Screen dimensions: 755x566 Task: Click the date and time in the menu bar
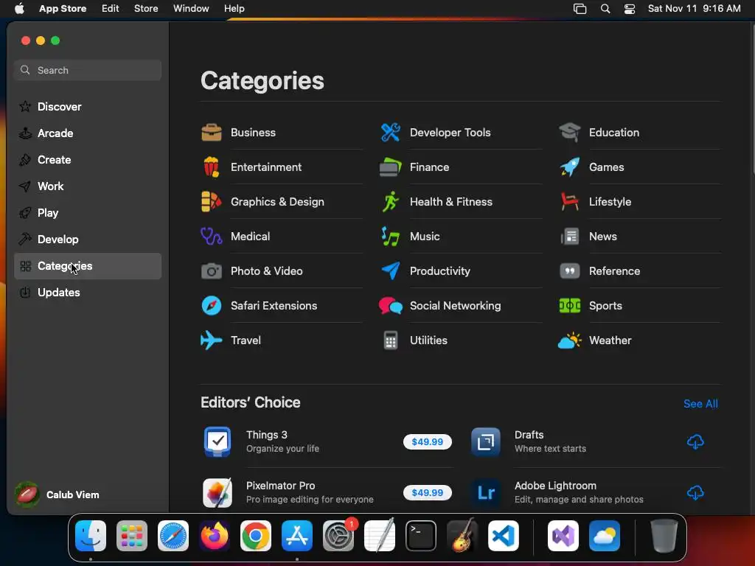[x=694, y=9]
